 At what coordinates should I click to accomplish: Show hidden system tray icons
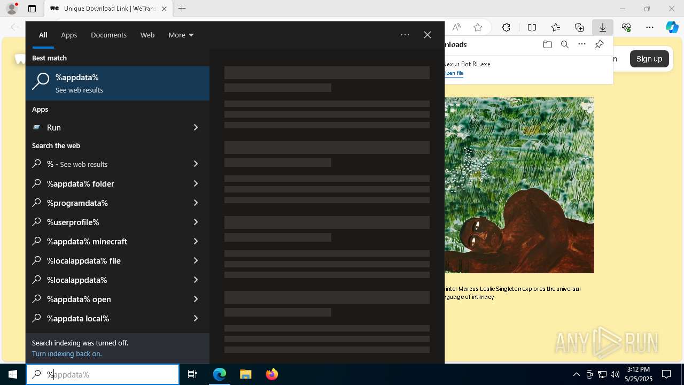pyautogui.click(x=576, y=374)
